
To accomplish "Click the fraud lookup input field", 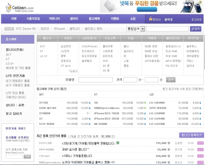I will 14,156.
